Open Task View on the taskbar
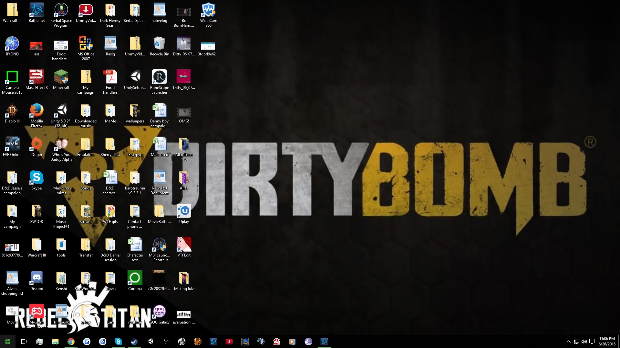 click(23, 342)
